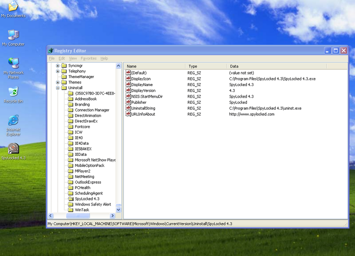Expand the Telephony registry key
Image resolution: width=355 pixels, height=256 pixels.
tap(58, 71)
